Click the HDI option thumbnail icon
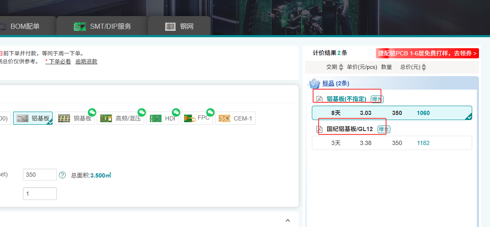The height and width of the screenshot is (227, 490). coord(156,118)
